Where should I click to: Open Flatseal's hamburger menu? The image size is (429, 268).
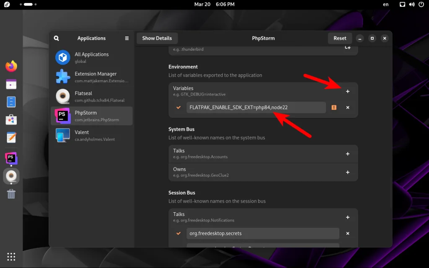pos(127,38)
